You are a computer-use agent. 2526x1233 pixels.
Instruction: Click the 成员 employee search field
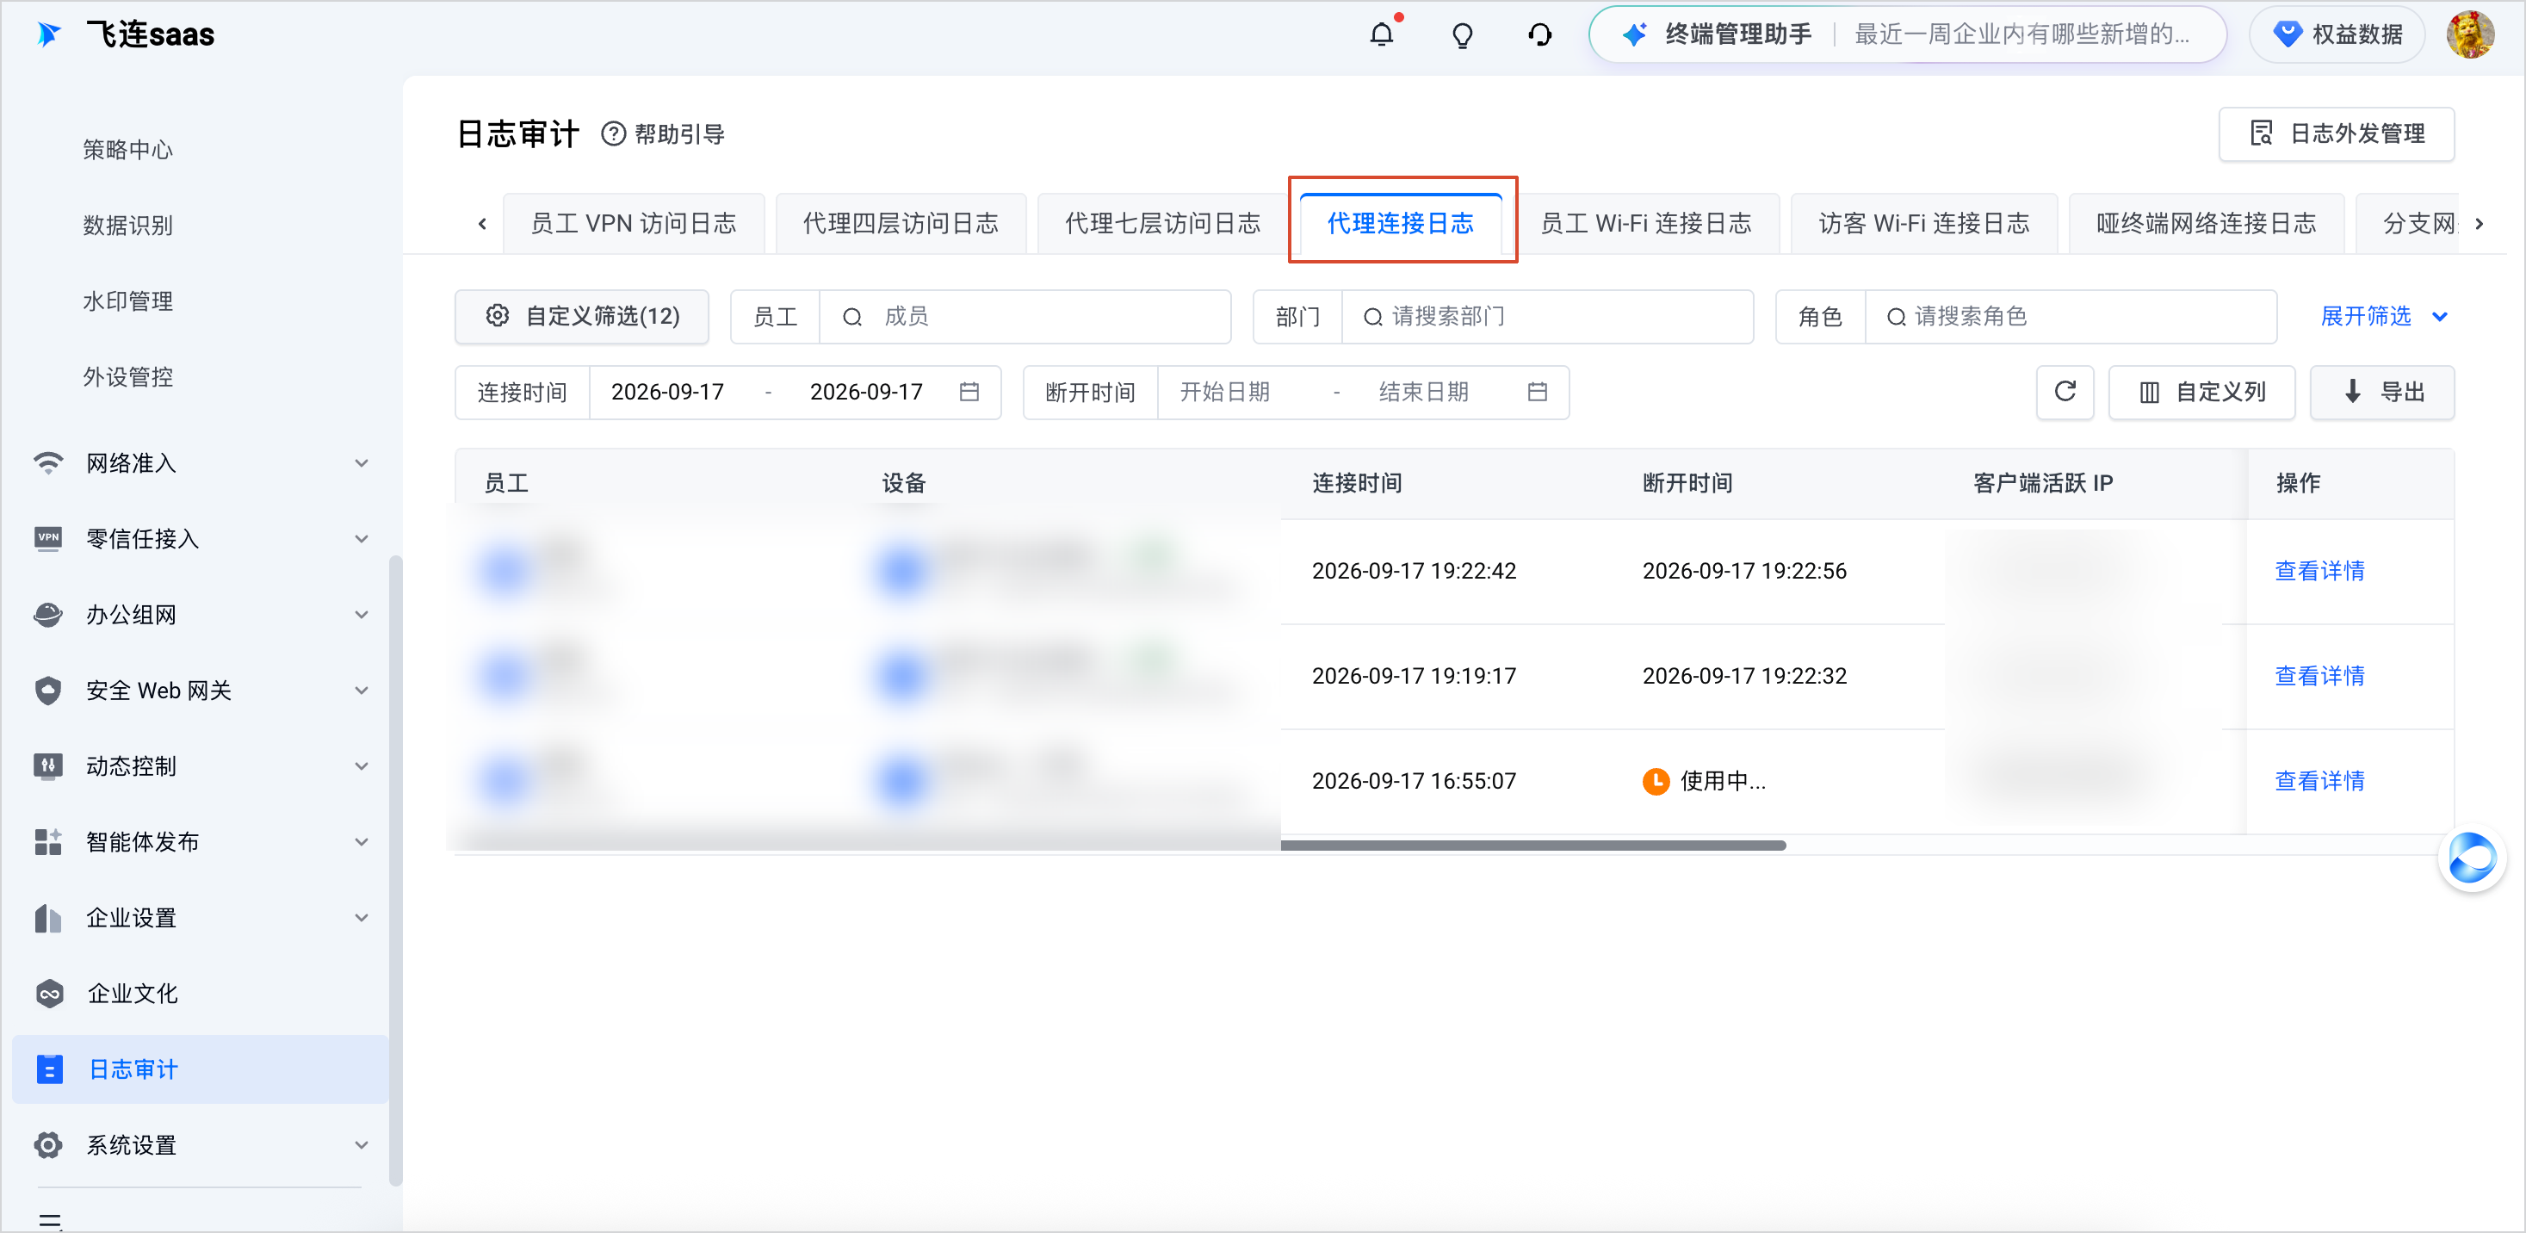click(x=1025, y=316)
